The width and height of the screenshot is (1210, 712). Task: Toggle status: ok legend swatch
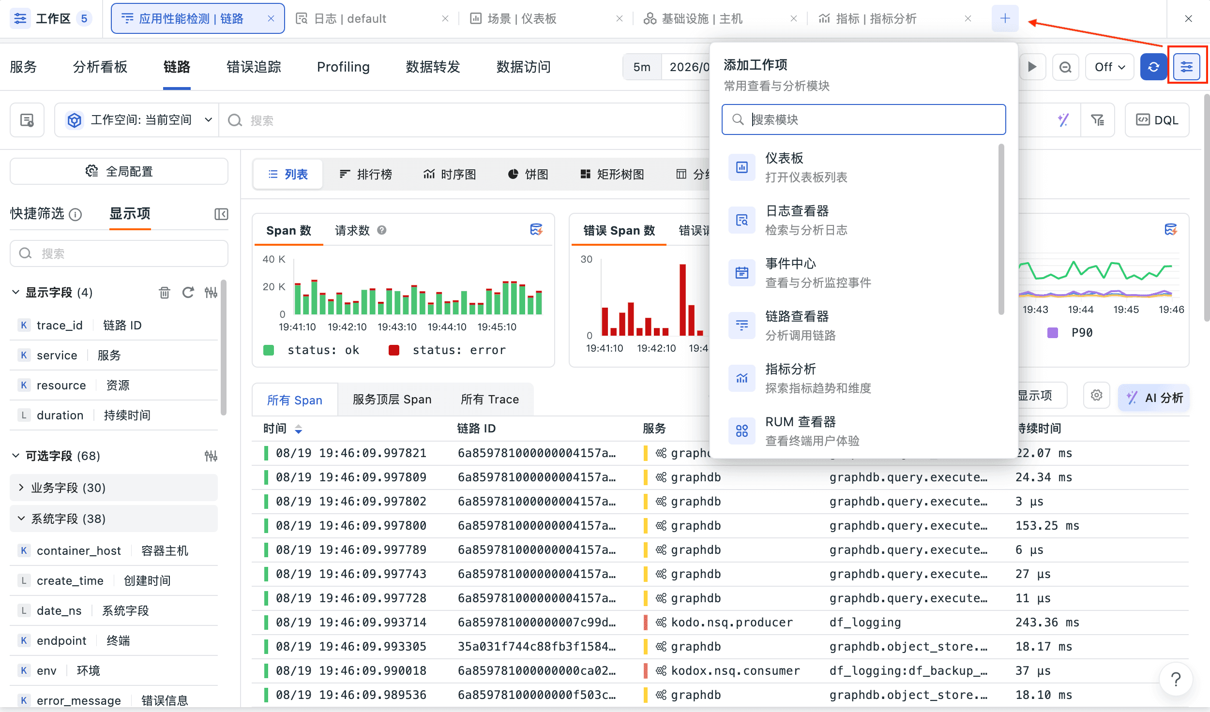click(x=269, y=350)
